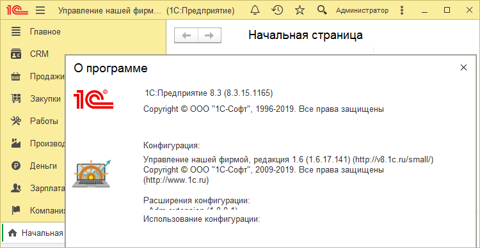
Task: Open the Главное section
Action: tap(45, 32)
